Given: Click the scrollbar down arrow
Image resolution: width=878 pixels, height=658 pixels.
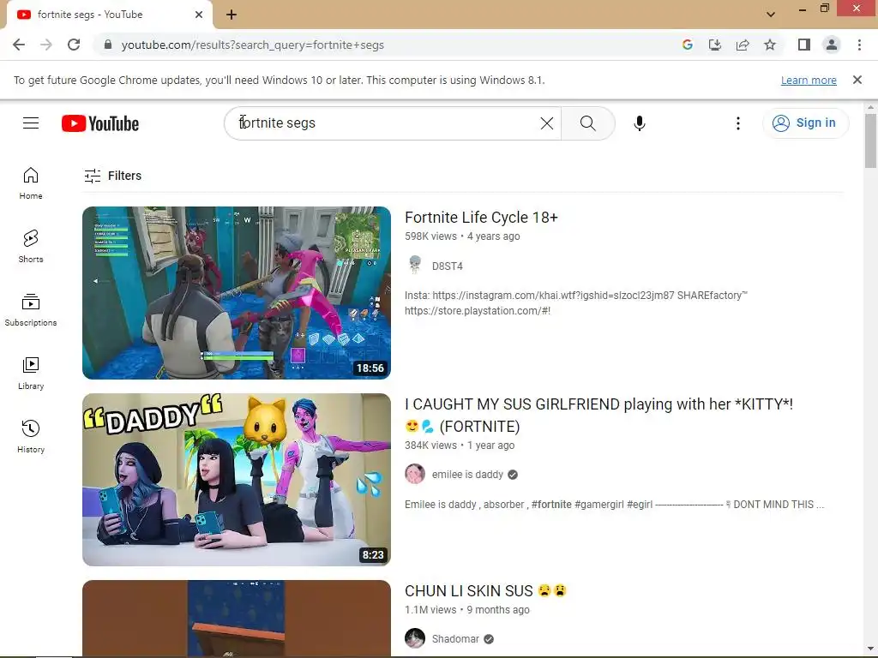Looking at the screenshot, I should click(x=870, y=649).
